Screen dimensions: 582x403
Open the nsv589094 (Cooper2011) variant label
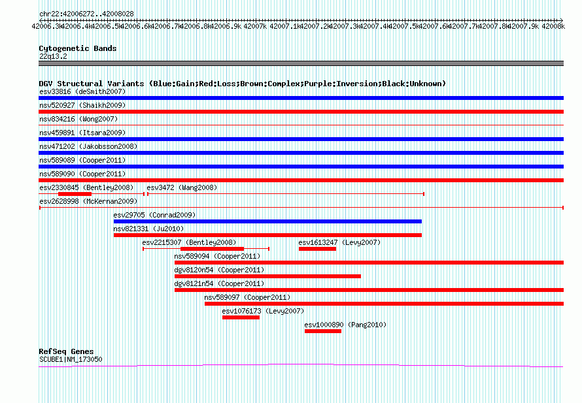(x=217, y=256)
